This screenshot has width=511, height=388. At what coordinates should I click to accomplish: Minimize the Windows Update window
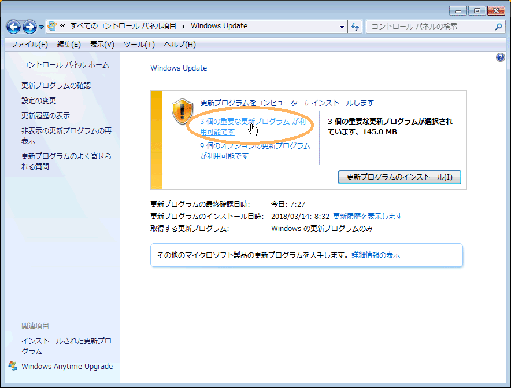pyautogui.click(x=458, y=11)
